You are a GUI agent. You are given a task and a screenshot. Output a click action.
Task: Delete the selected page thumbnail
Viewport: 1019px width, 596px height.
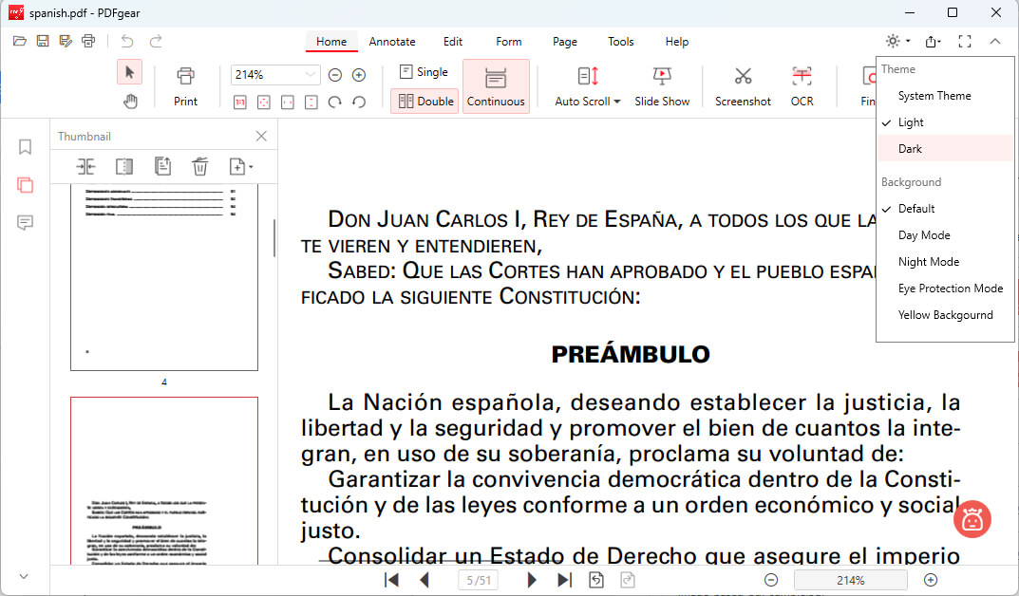[200, 167]
